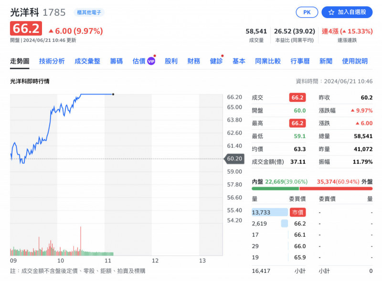Switch to the 技術分析 tab
The image size is (382, 281).
point(52,61)
